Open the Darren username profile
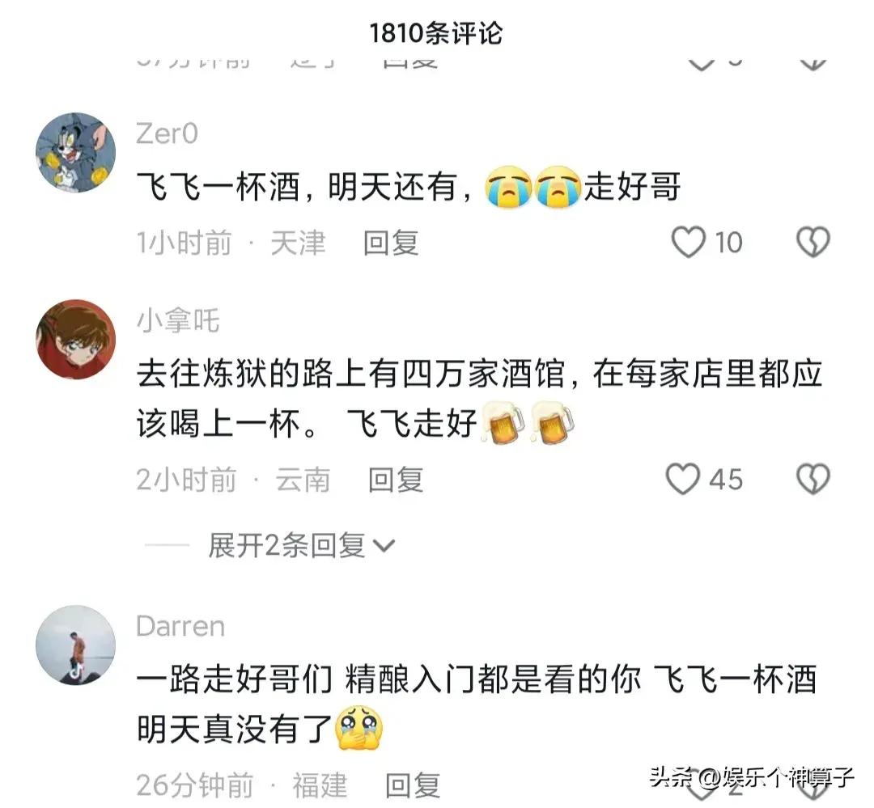The image size is (874, 808). pos(180,626)
